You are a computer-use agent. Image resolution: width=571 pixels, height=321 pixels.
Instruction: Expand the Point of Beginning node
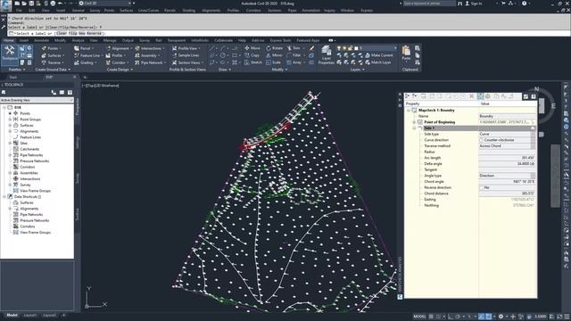414,122
